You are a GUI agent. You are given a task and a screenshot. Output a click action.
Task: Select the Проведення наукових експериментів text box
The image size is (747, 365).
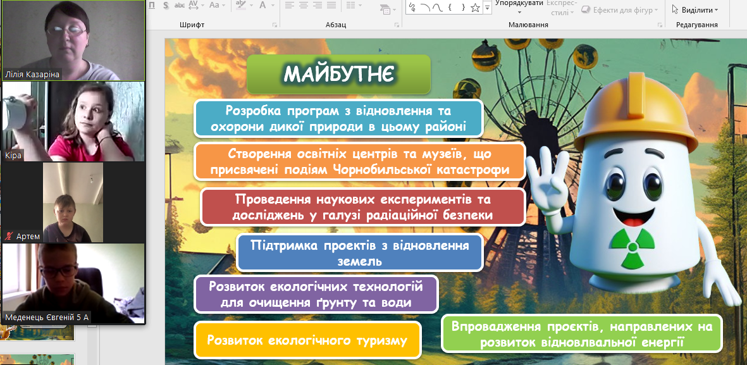362,207
